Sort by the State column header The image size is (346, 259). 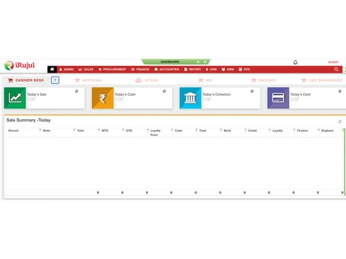(46, 131)
